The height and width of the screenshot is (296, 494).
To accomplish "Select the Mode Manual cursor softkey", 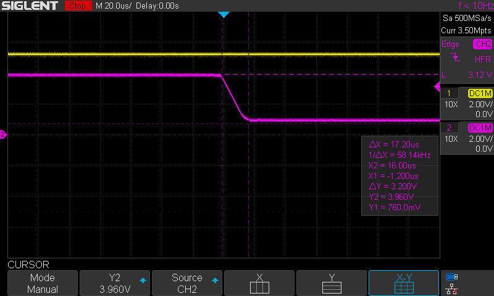I will [x=43, y=283].
